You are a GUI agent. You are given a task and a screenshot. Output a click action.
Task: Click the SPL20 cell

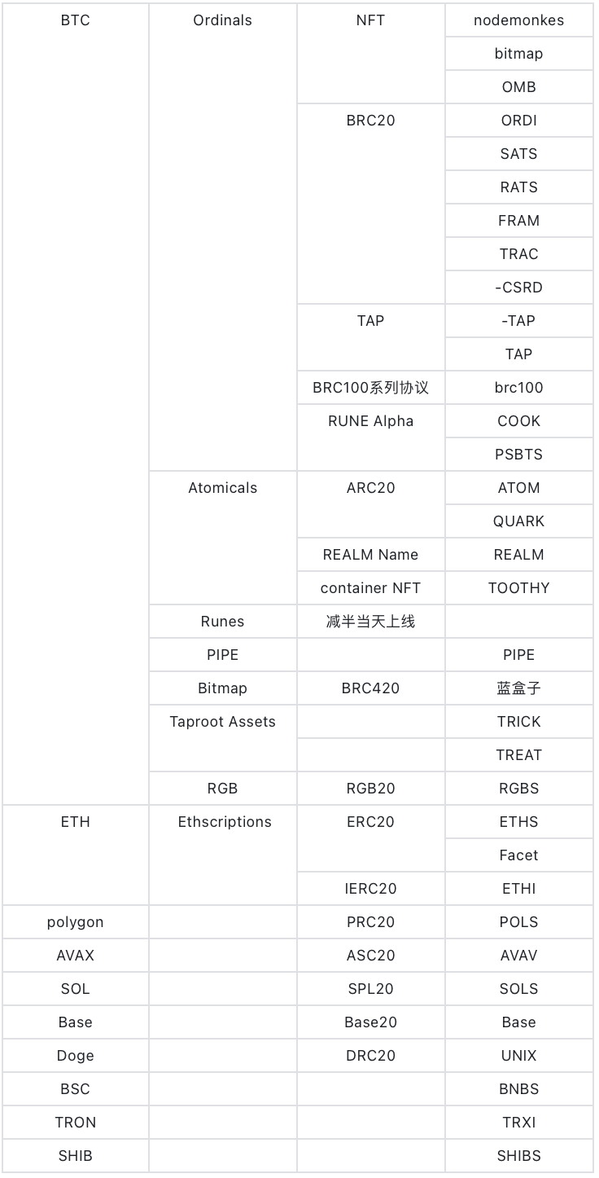[370, 989]
